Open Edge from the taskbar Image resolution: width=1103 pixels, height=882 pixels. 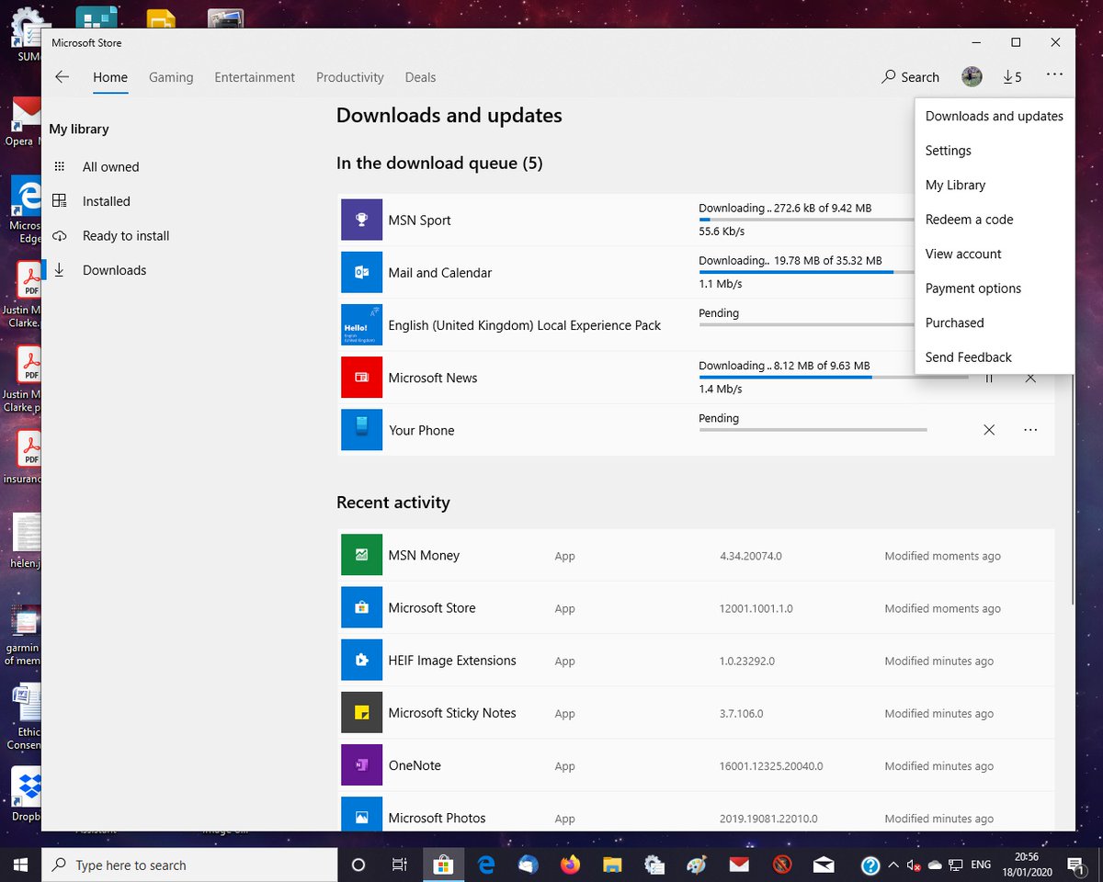(x=485, y=865)
